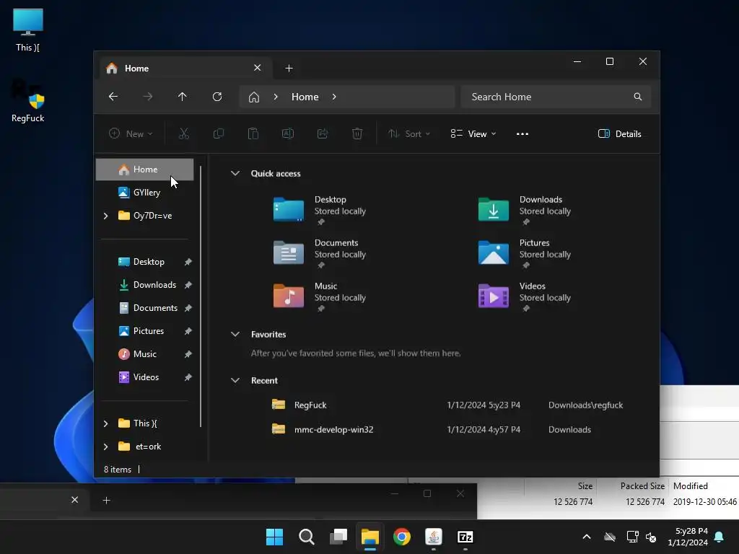This screenshot has width=739, height=554.
Task: Click the Rename toolbar icon
Action: point(288,133)
